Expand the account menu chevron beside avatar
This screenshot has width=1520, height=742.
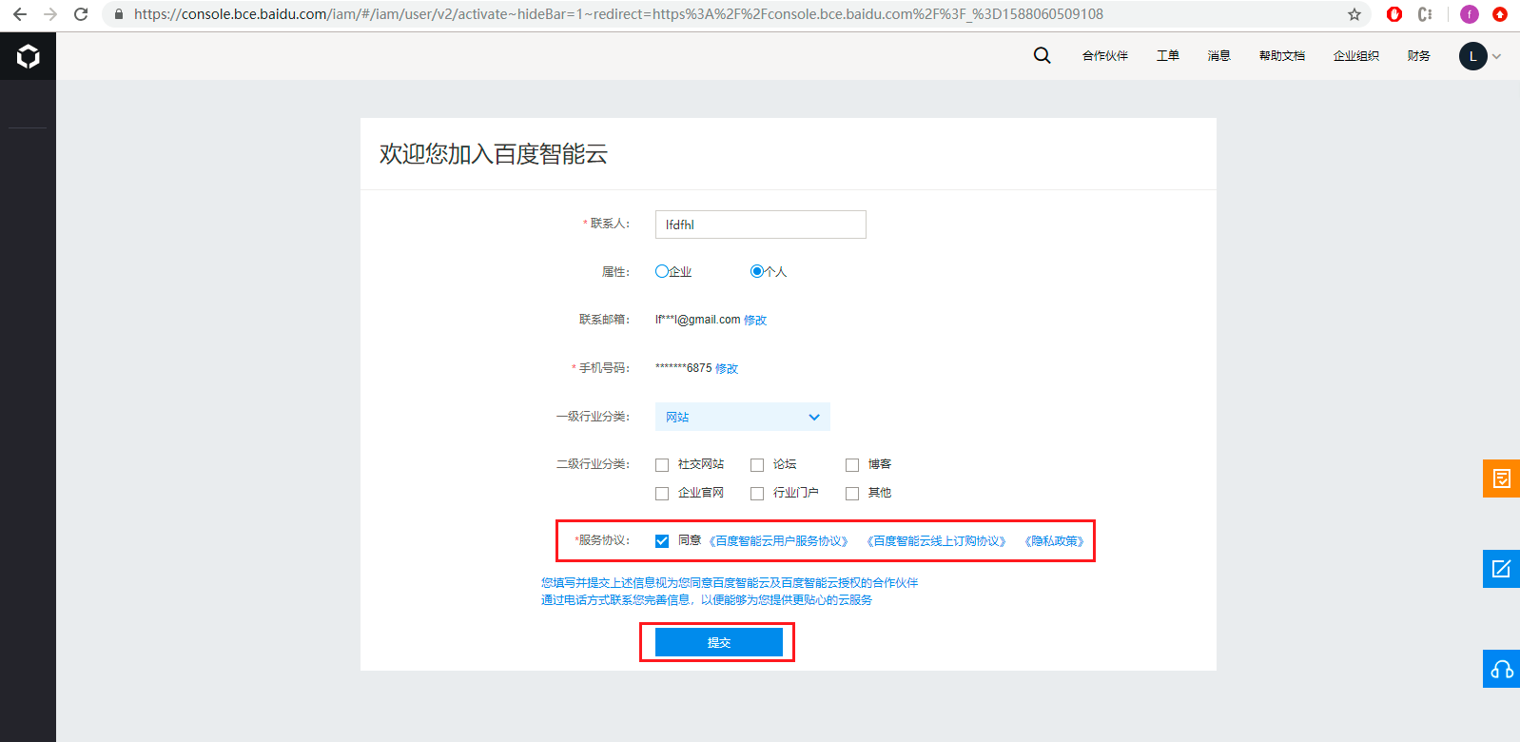tap(1497, 57)
